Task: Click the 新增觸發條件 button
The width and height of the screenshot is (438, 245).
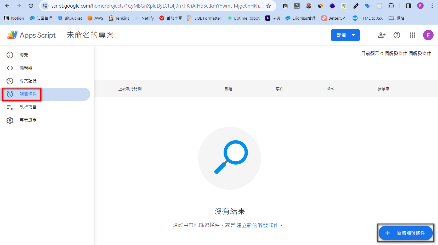Action: [x=405, y=233]
